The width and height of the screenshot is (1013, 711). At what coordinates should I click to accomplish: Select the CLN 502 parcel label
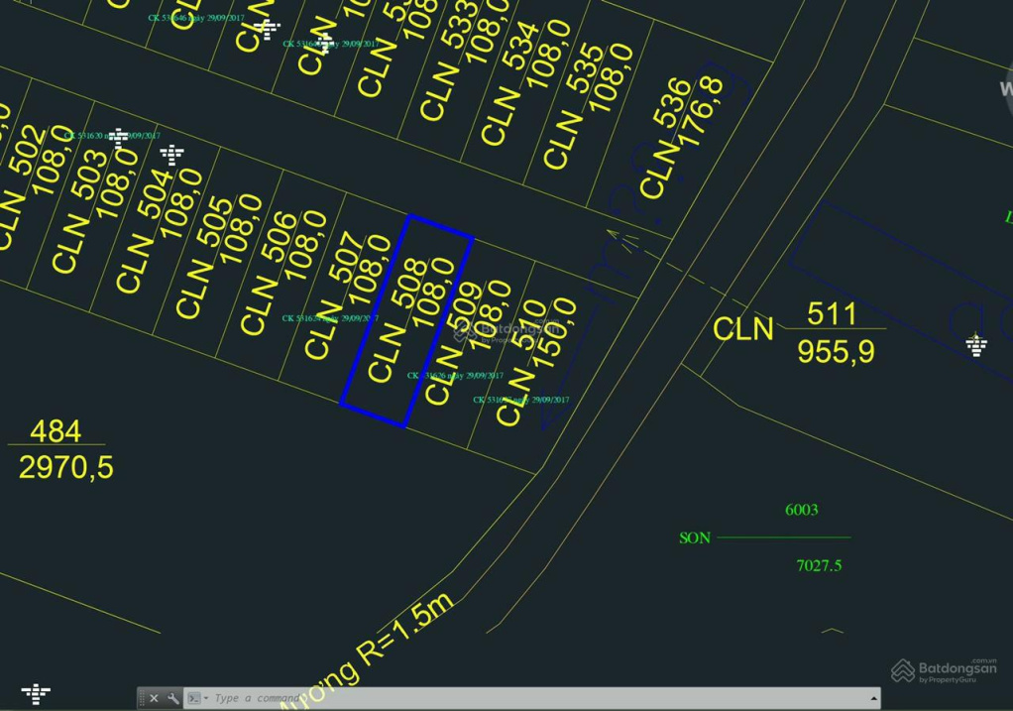20,183
